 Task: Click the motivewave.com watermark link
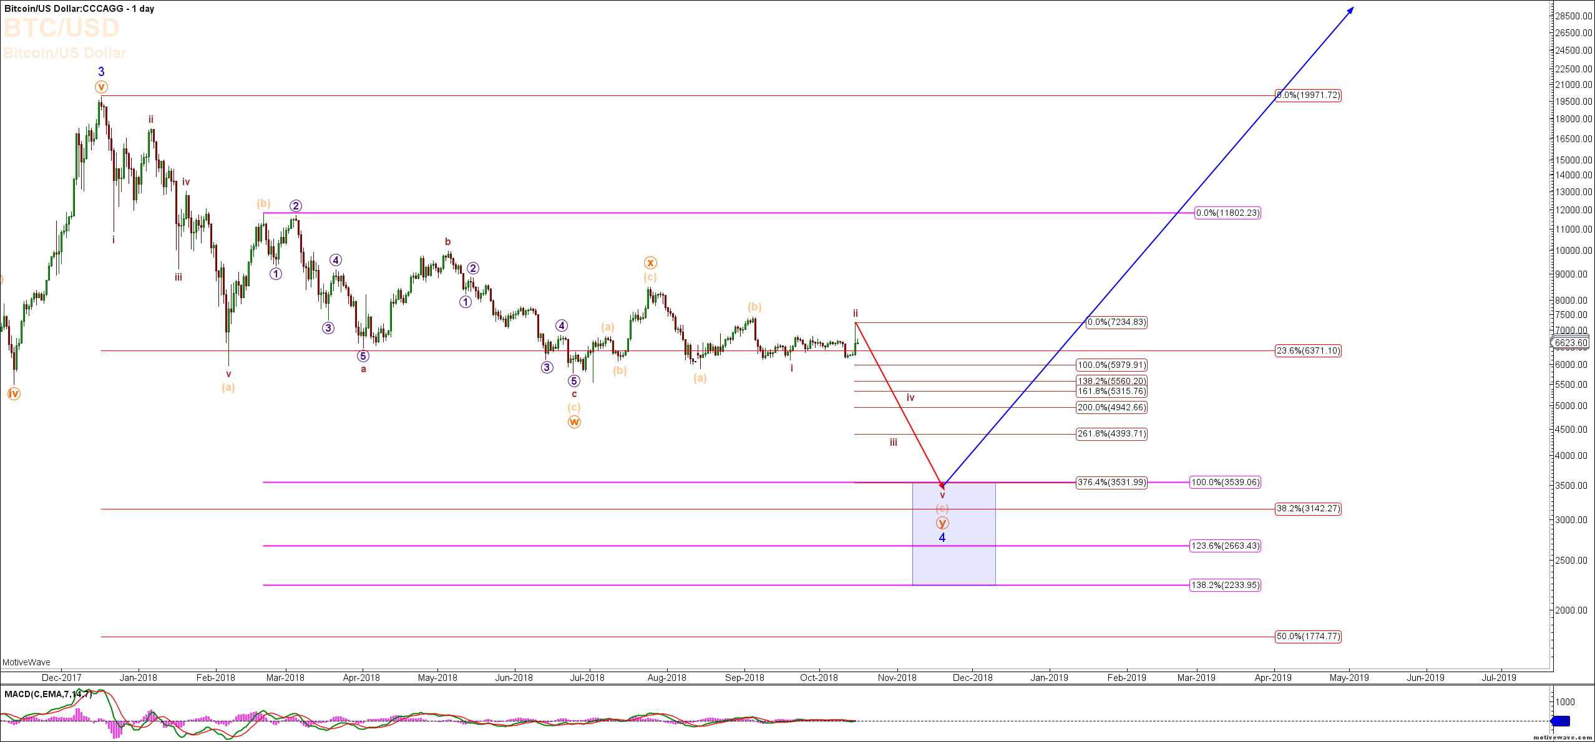pyautogui.click(x=1563, y=738)
